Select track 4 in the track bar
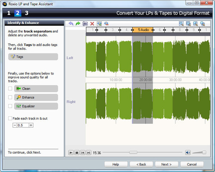Viewport: 215px width, 172px height. [126, 30]
